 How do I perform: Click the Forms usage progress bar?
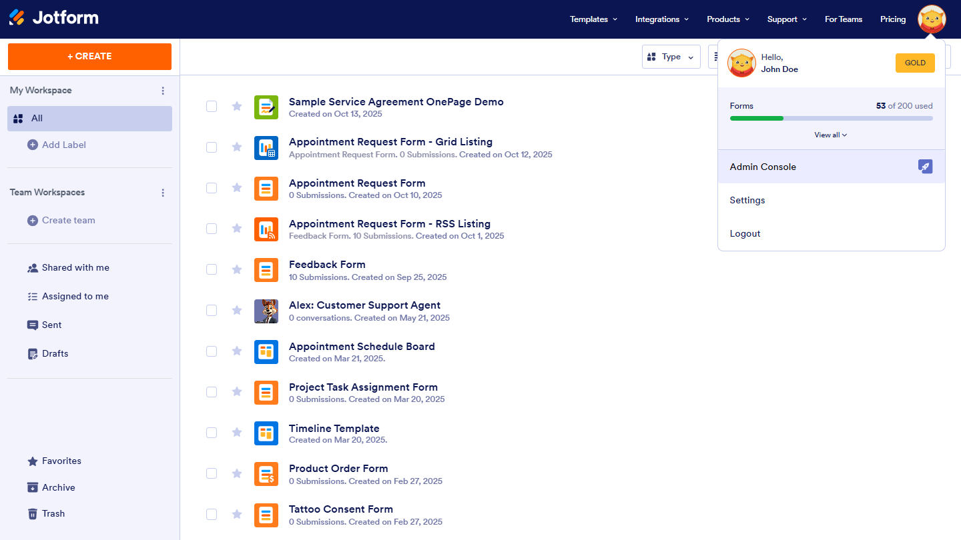(x=831, y=118)
